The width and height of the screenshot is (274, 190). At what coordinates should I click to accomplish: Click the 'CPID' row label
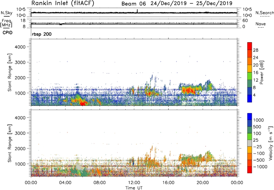pyautogui.click(x=8, y=33)
